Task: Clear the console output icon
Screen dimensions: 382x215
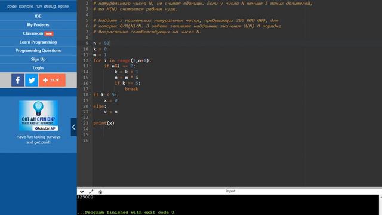Action: [x=100, y=192]
